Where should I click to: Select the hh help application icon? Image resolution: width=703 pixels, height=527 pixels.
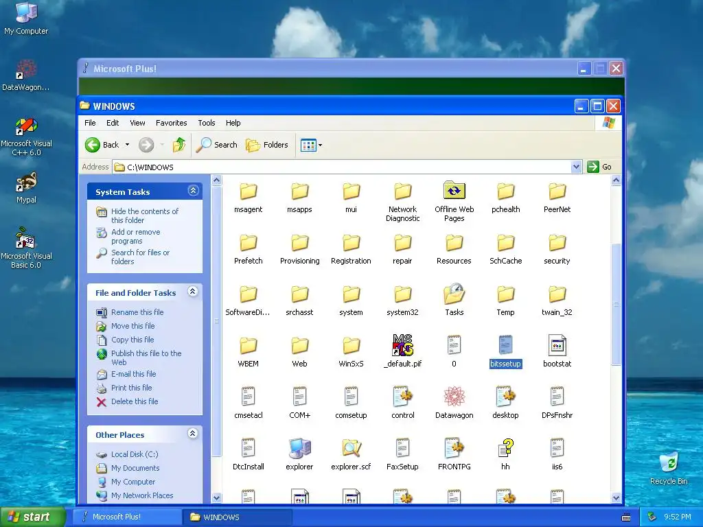506,454
